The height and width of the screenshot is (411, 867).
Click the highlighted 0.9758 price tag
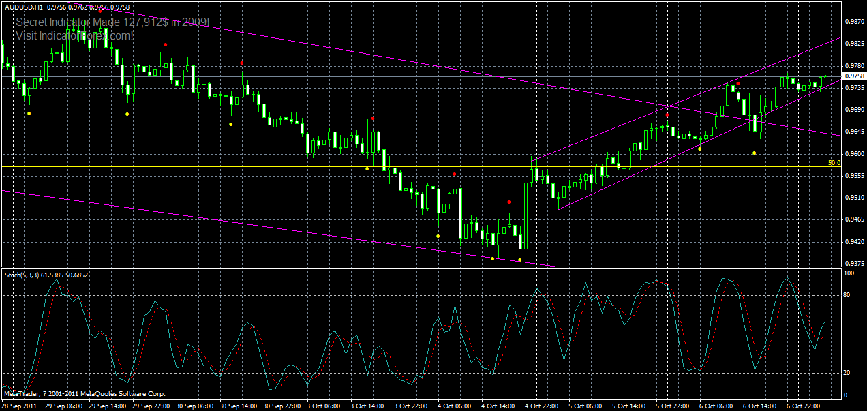click(x=853, y=77)
